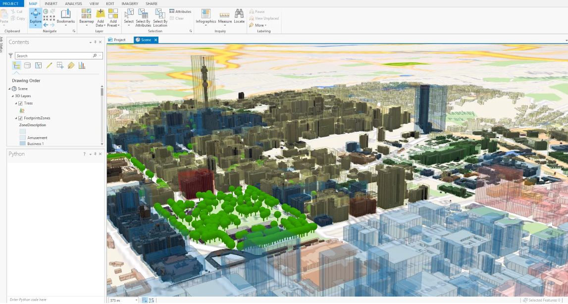Collapse the Scene tree node
The height and width of the screenshot is (304, 568).
[10, 89]
